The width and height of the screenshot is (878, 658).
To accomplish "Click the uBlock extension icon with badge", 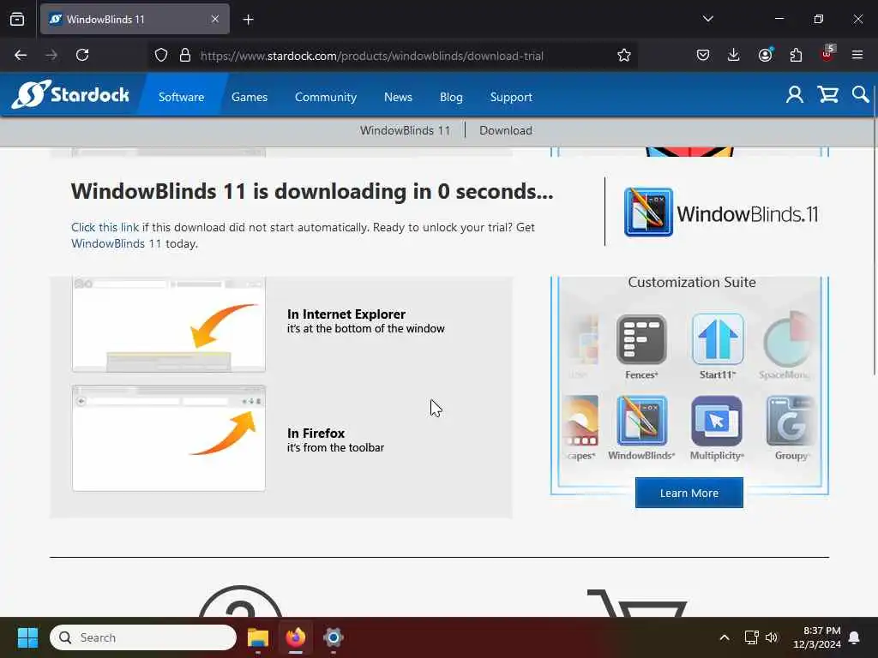I will [x=827, y=54].
